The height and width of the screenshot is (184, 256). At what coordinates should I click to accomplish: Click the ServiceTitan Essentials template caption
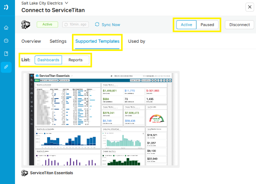(x=51, y=173)
